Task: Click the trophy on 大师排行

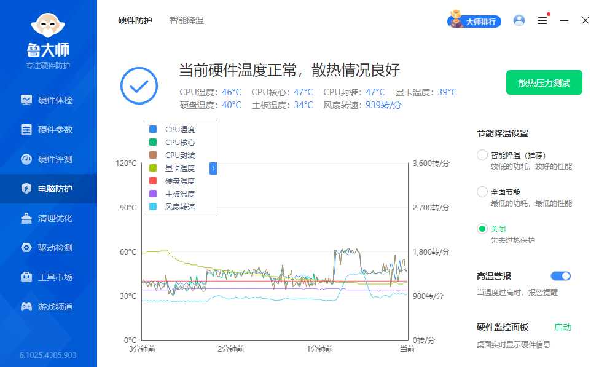Action: 455,19
